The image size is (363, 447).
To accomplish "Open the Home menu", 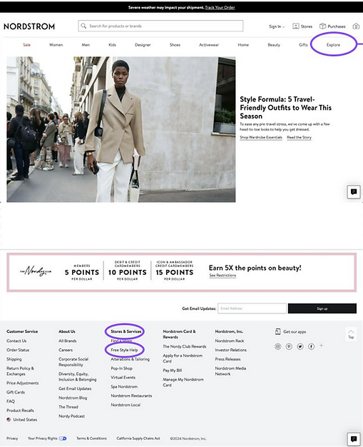I will [243, 45].
